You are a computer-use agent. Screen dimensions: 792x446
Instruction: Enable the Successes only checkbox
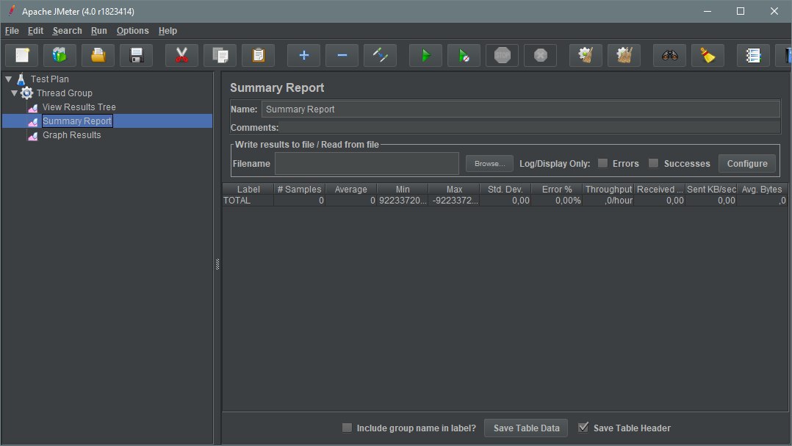pyautogui.click(x=654, y=163)
